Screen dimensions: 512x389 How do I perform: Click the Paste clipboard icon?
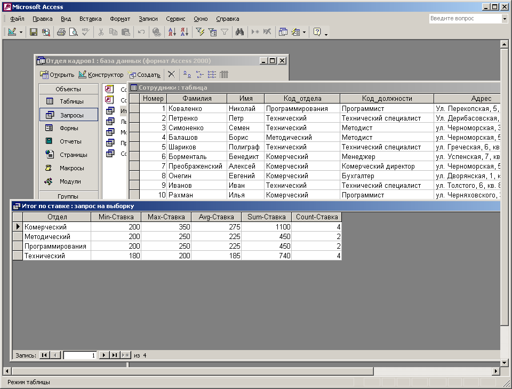(126, 32)
